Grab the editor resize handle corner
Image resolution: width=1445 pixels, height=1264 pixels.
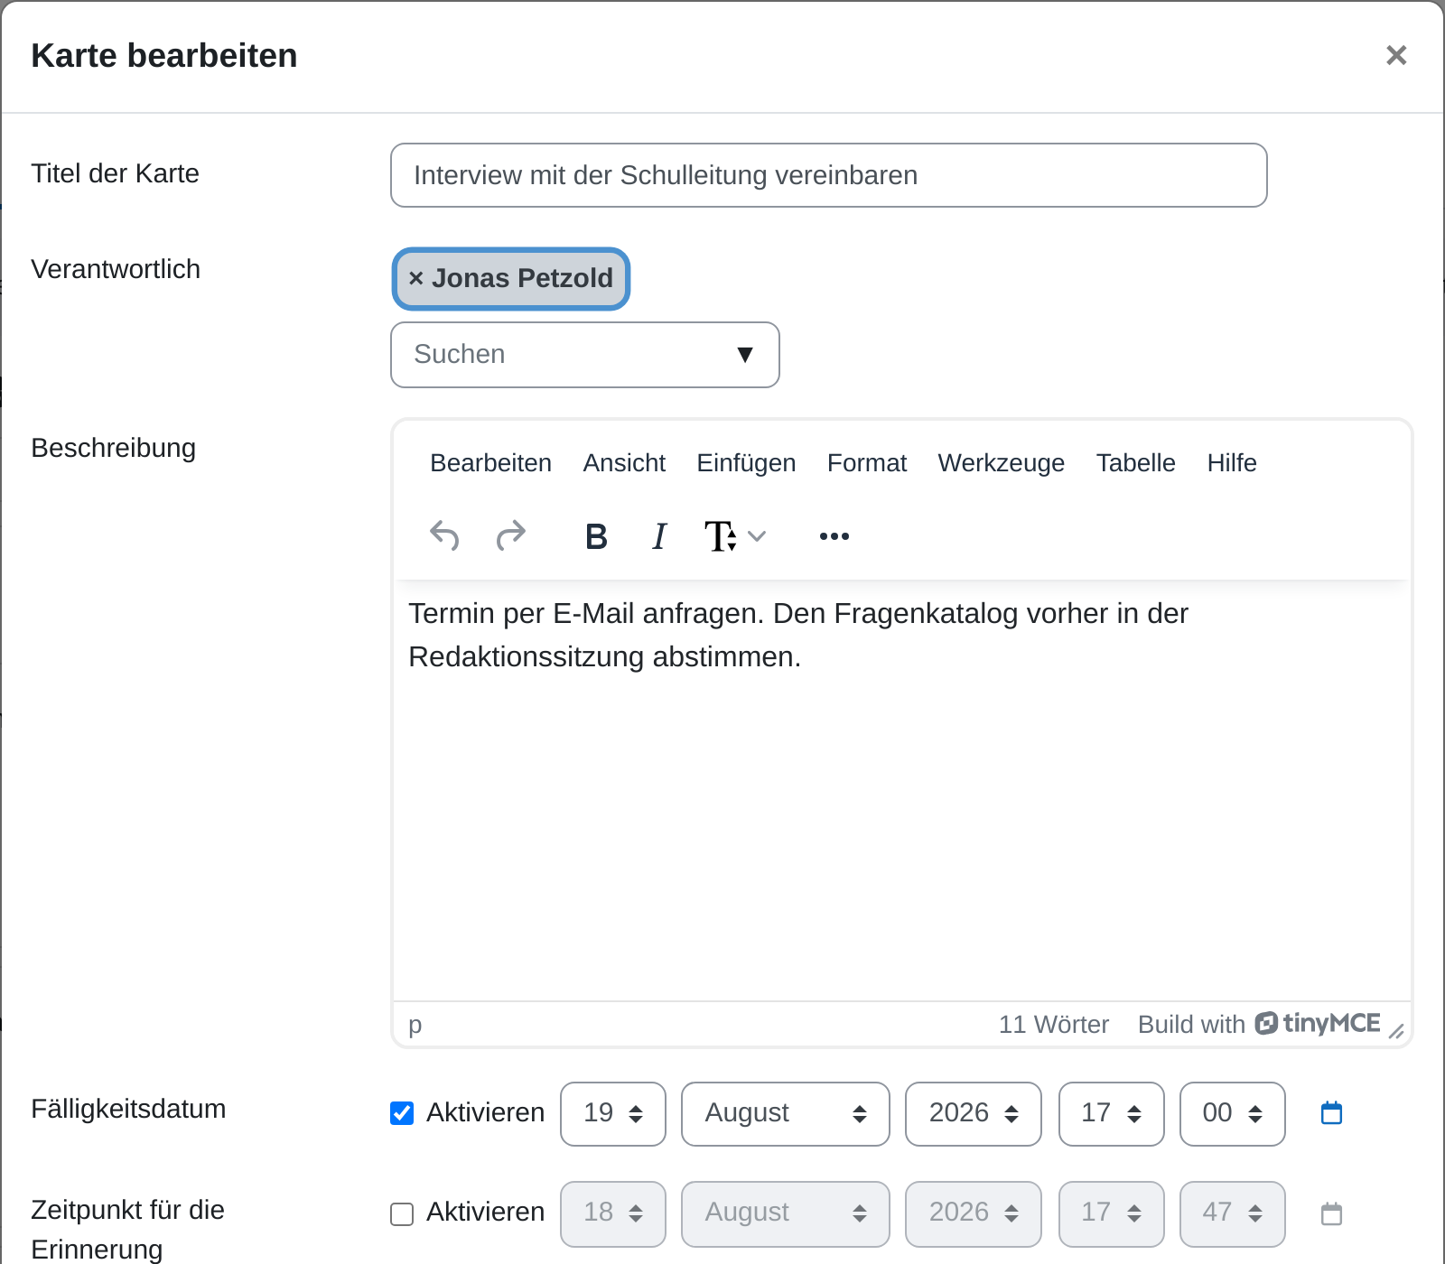(1396, 1031)
